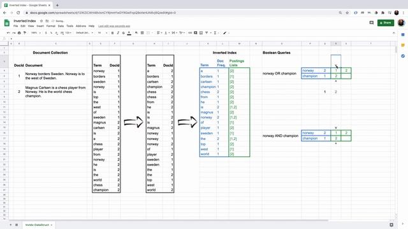Click the Insert link icon
The width and height of the screenshot is (408, 229).
190,33
